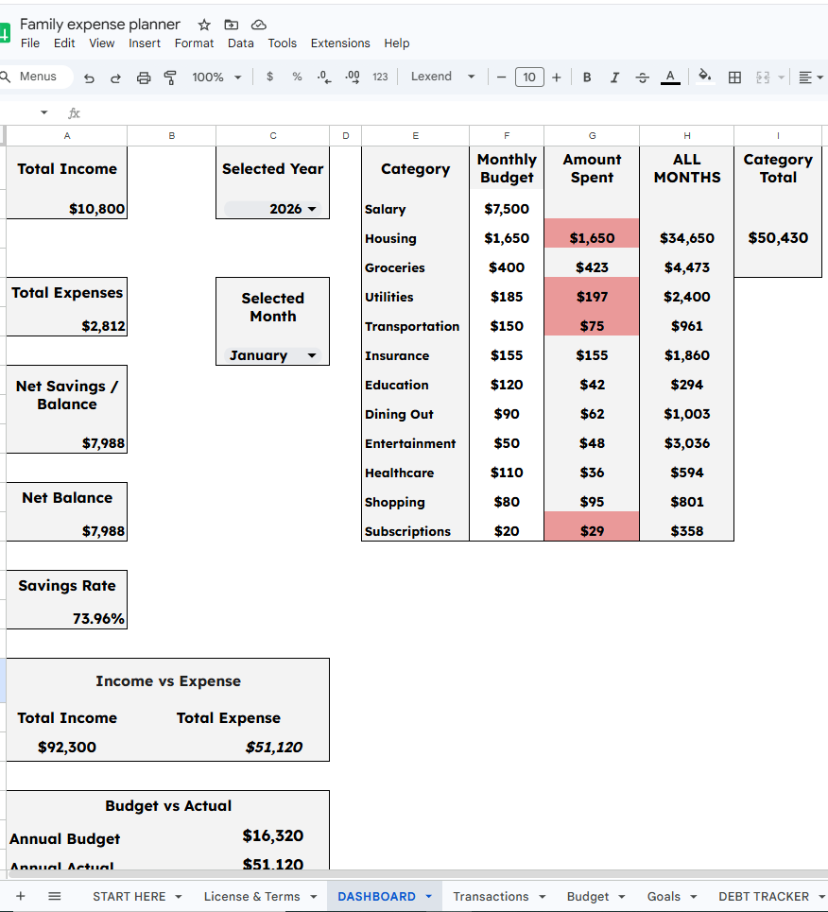The height and width of the screenshot is (912, 828).
Task: Select the Category Total $50,430 cell
Action: (778, 238)
